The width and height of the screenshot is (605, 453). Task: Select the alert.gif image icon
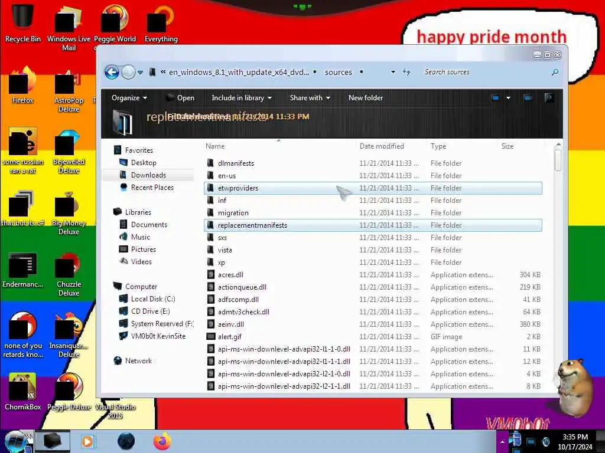tap(211, 336)
